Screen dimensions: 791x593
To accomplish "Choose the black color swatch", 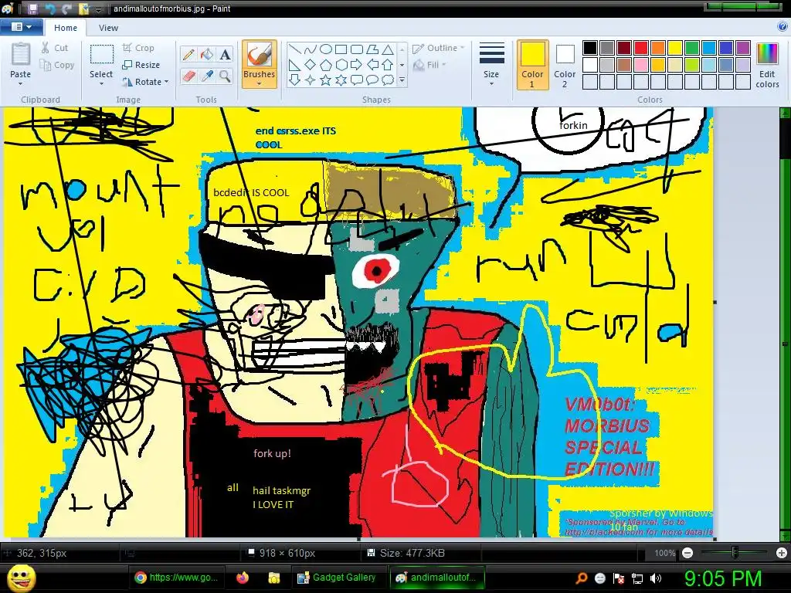I will point(590,48).
